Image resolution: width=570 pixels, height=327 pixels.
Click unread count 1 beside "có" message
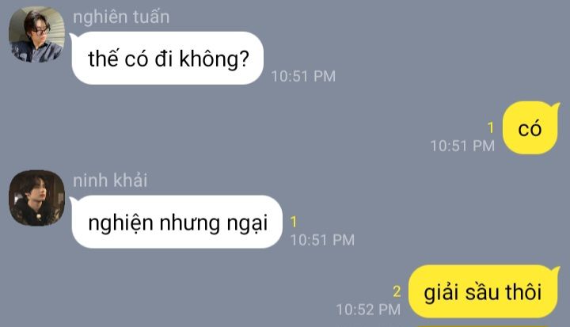click(491, 127)
